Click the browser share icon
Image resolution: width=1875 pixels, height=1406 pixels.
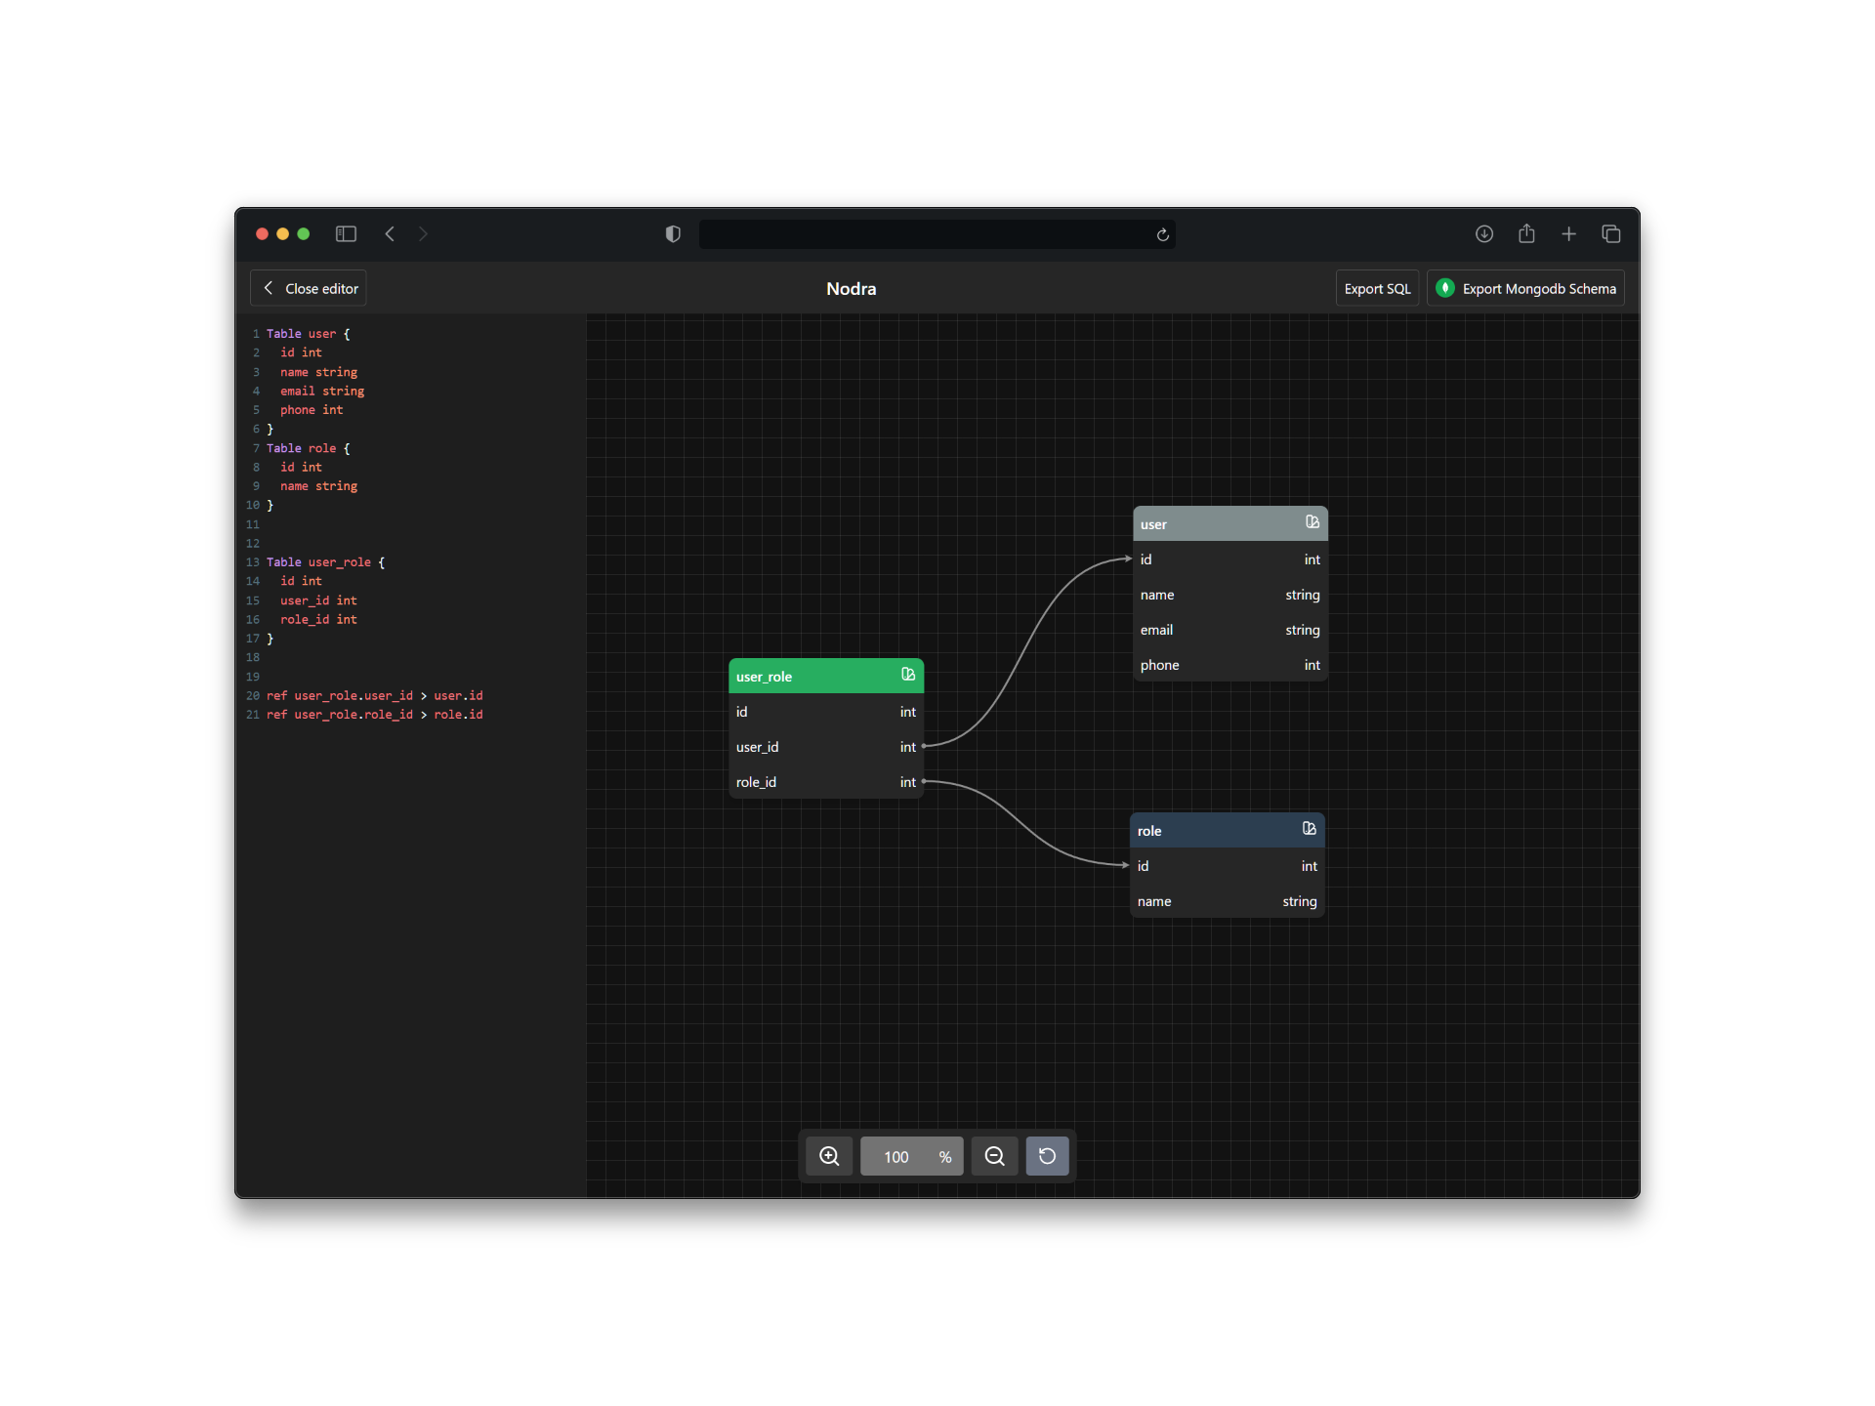pos(1526,234)
